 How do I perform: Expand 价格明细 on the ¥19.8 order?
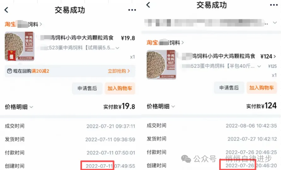(x=19, y=107)
